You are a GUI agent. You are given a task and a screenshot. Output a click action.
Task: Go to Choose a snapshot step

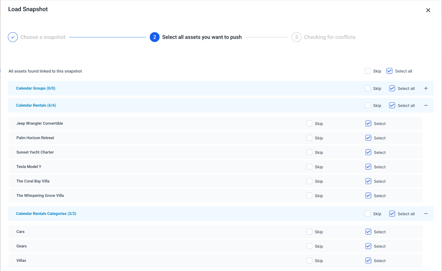(43, 37)
